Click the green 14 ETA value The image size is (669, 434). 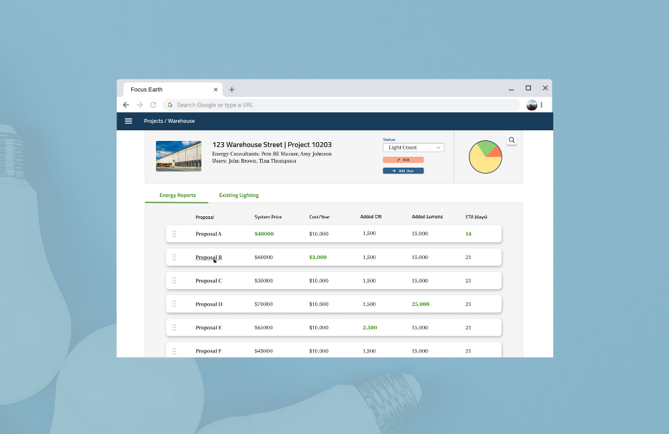468,234
